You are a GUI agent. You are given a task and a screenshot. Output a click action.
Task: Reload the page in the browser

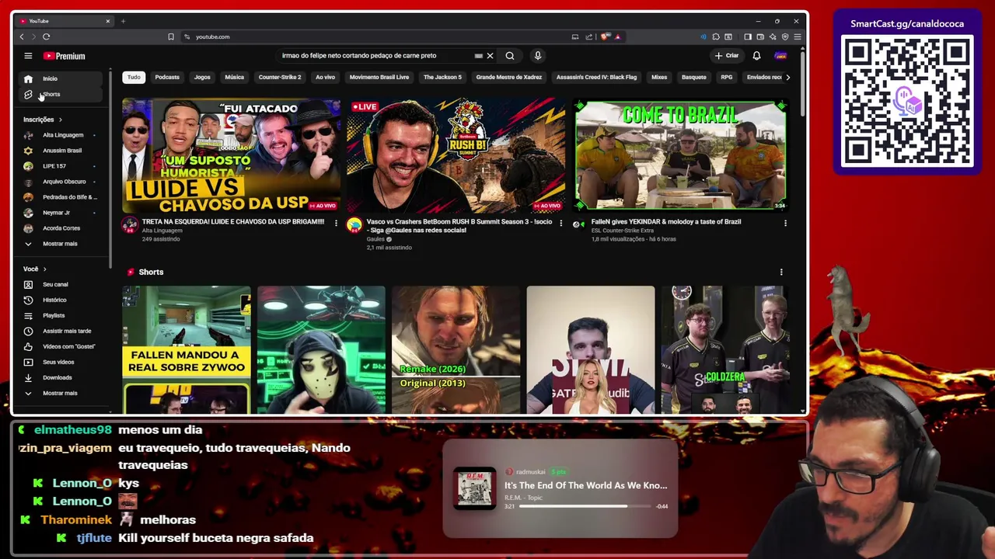(x=46, y=36)
